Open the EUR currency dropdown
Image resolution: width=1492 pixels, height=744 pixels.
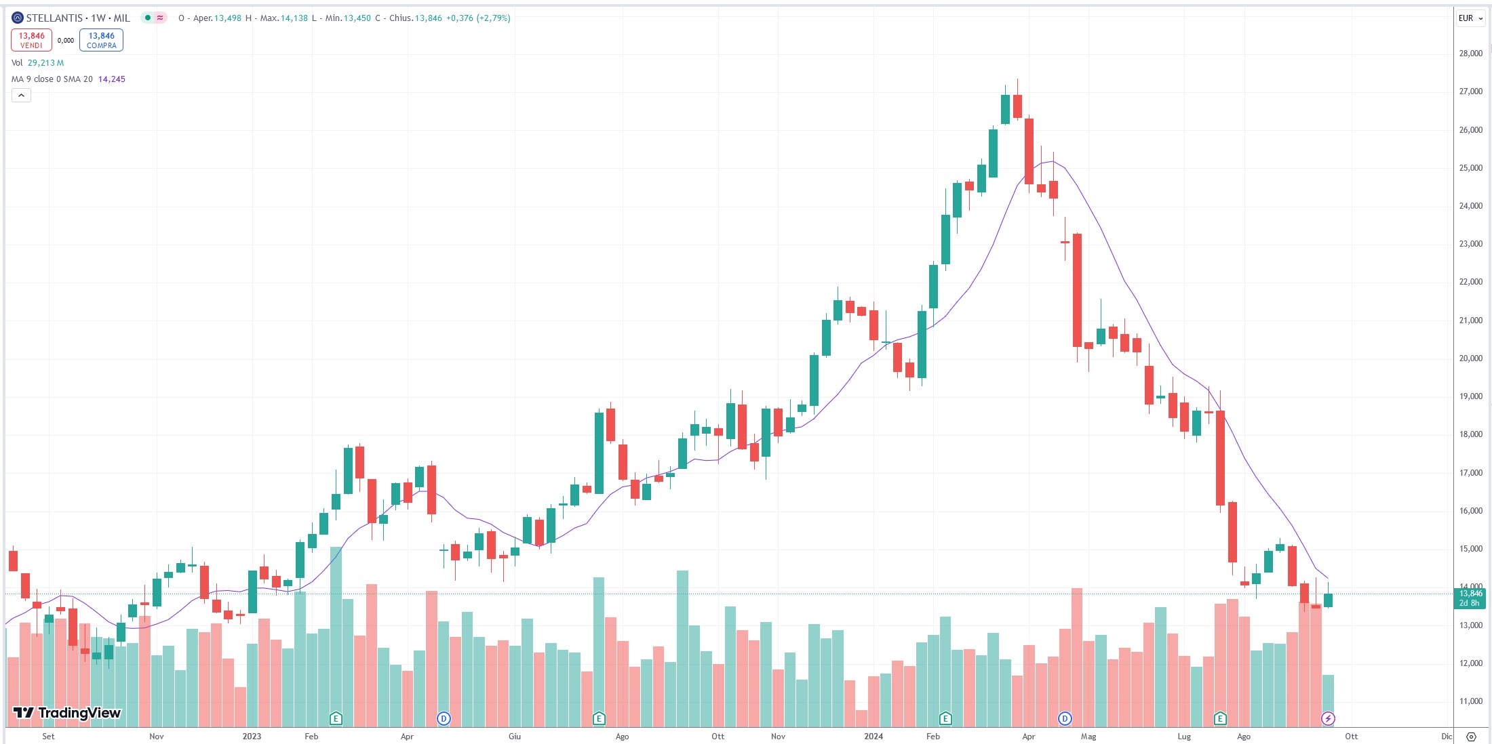pos(1470,18)
